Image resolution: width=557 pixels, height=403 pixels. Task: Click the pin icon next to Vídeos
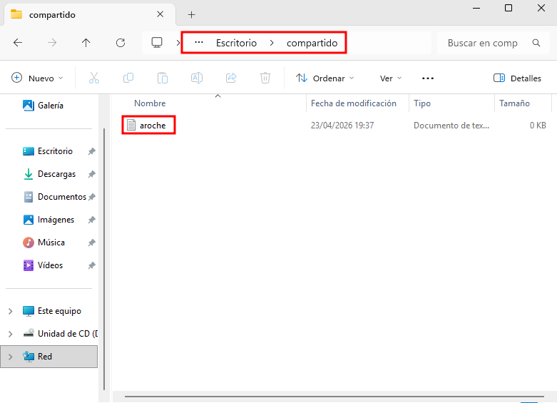(x=92, y=265)
